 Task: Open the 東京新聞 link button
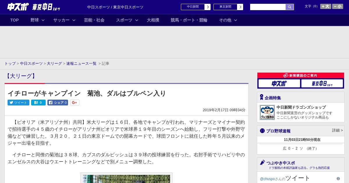228,7
